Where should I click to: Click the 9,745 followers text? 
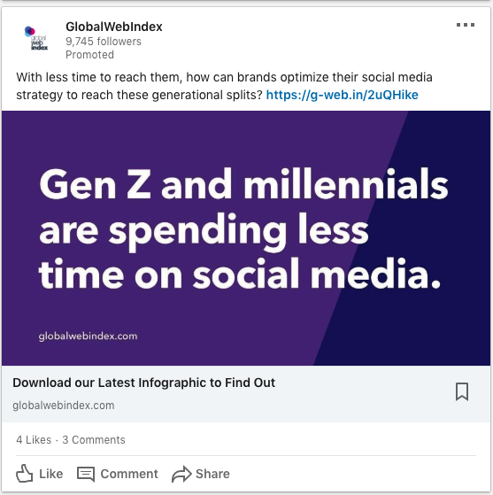tap(104, 42)
